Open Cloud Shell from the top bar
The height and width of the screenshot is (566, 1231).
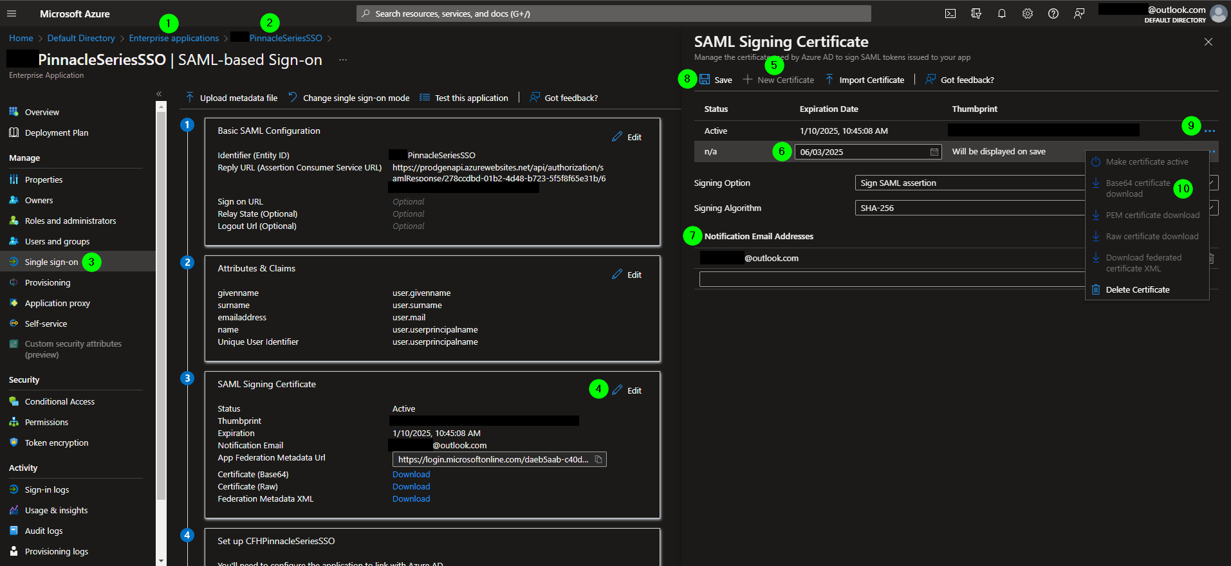[x=950, y=14]
